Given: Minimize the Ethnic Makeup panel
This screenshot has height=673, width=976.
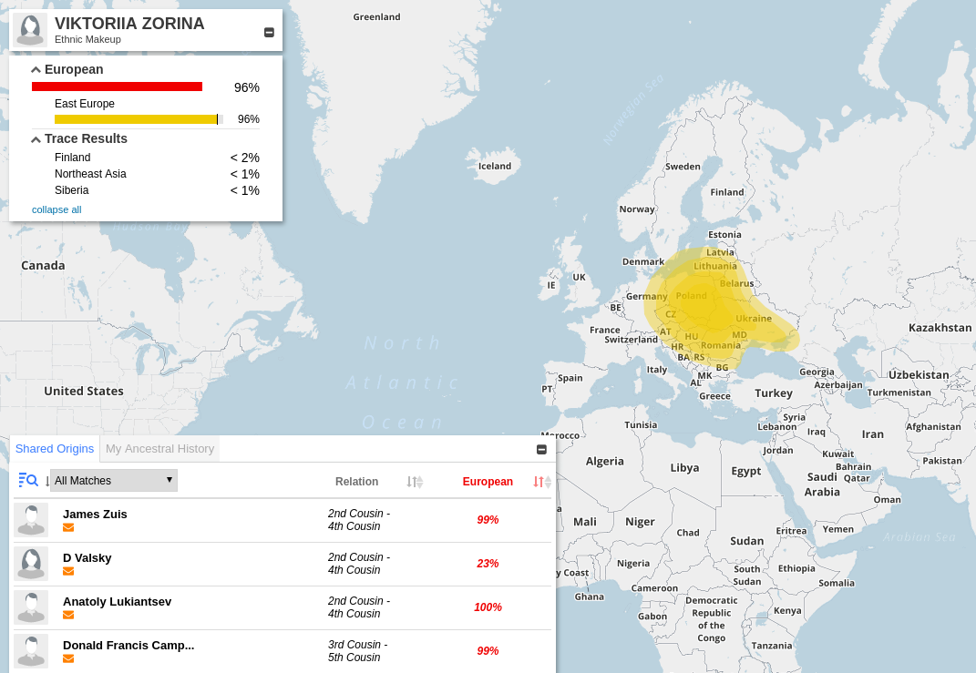Looking at the screenshot, I should point(269,33).
